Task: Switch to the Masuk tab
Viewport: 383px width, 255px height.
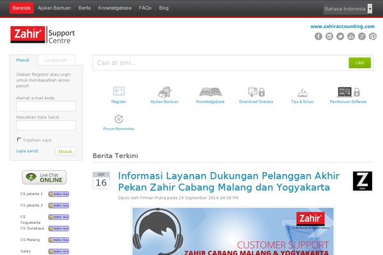Action: point(23,60)
